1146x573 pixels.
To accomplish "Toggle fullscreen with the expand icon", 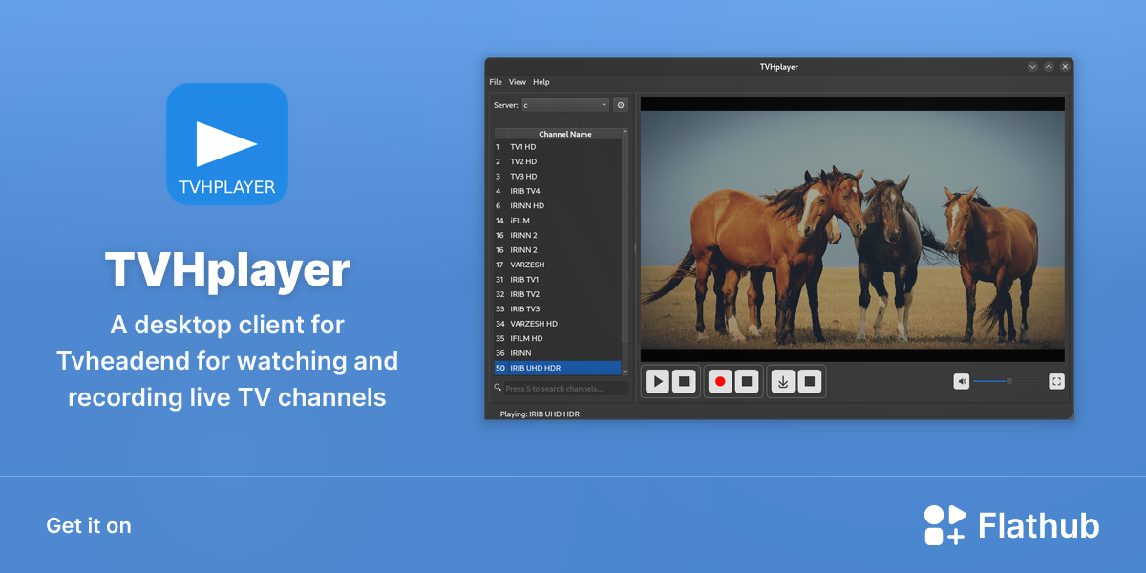I will (1056, 381).
